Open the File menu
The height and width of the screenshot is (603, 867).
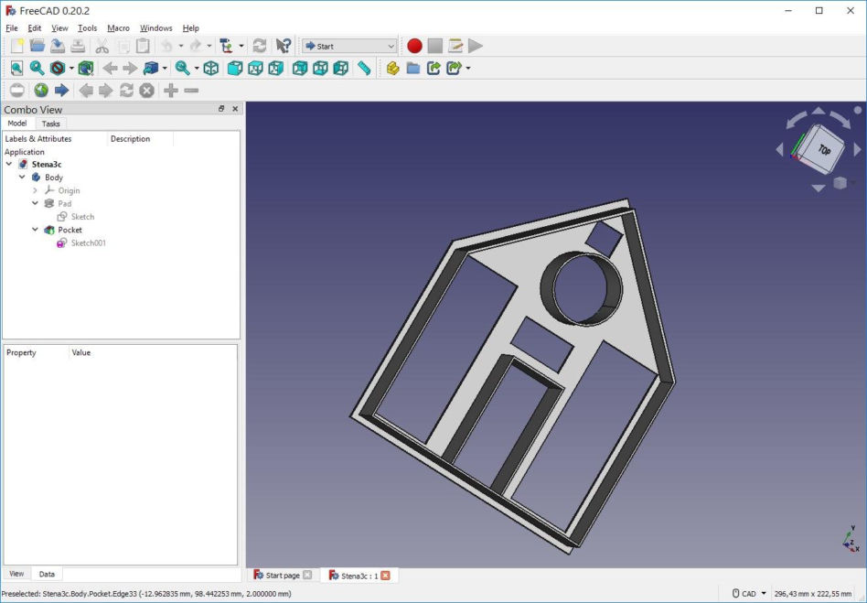pos(12,27)
